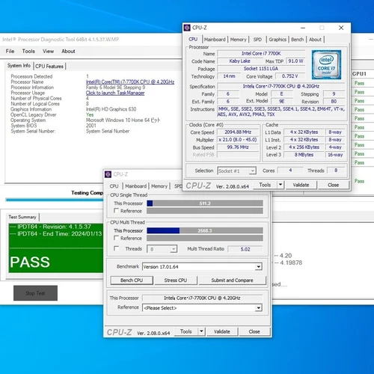Select the SPD tab in front CPU-Z window
Image resolution: width=374 pixels, height=374 pixels.
[257, 40]
